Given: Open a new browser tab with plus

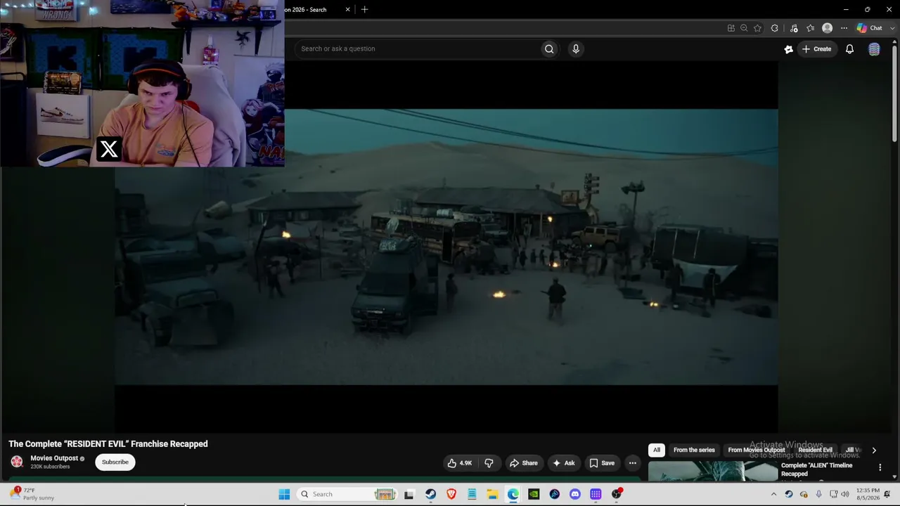Looking at the screenshot, I should click(364, 9).
